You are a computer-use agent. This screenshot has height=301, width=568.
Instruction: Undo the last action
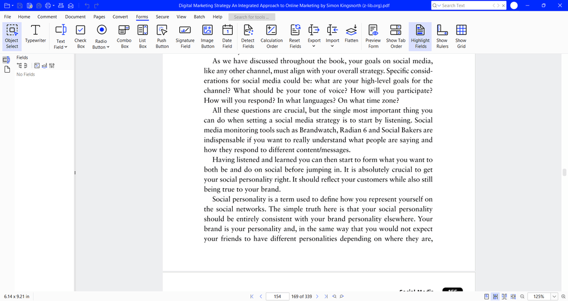tap(87, 6)
